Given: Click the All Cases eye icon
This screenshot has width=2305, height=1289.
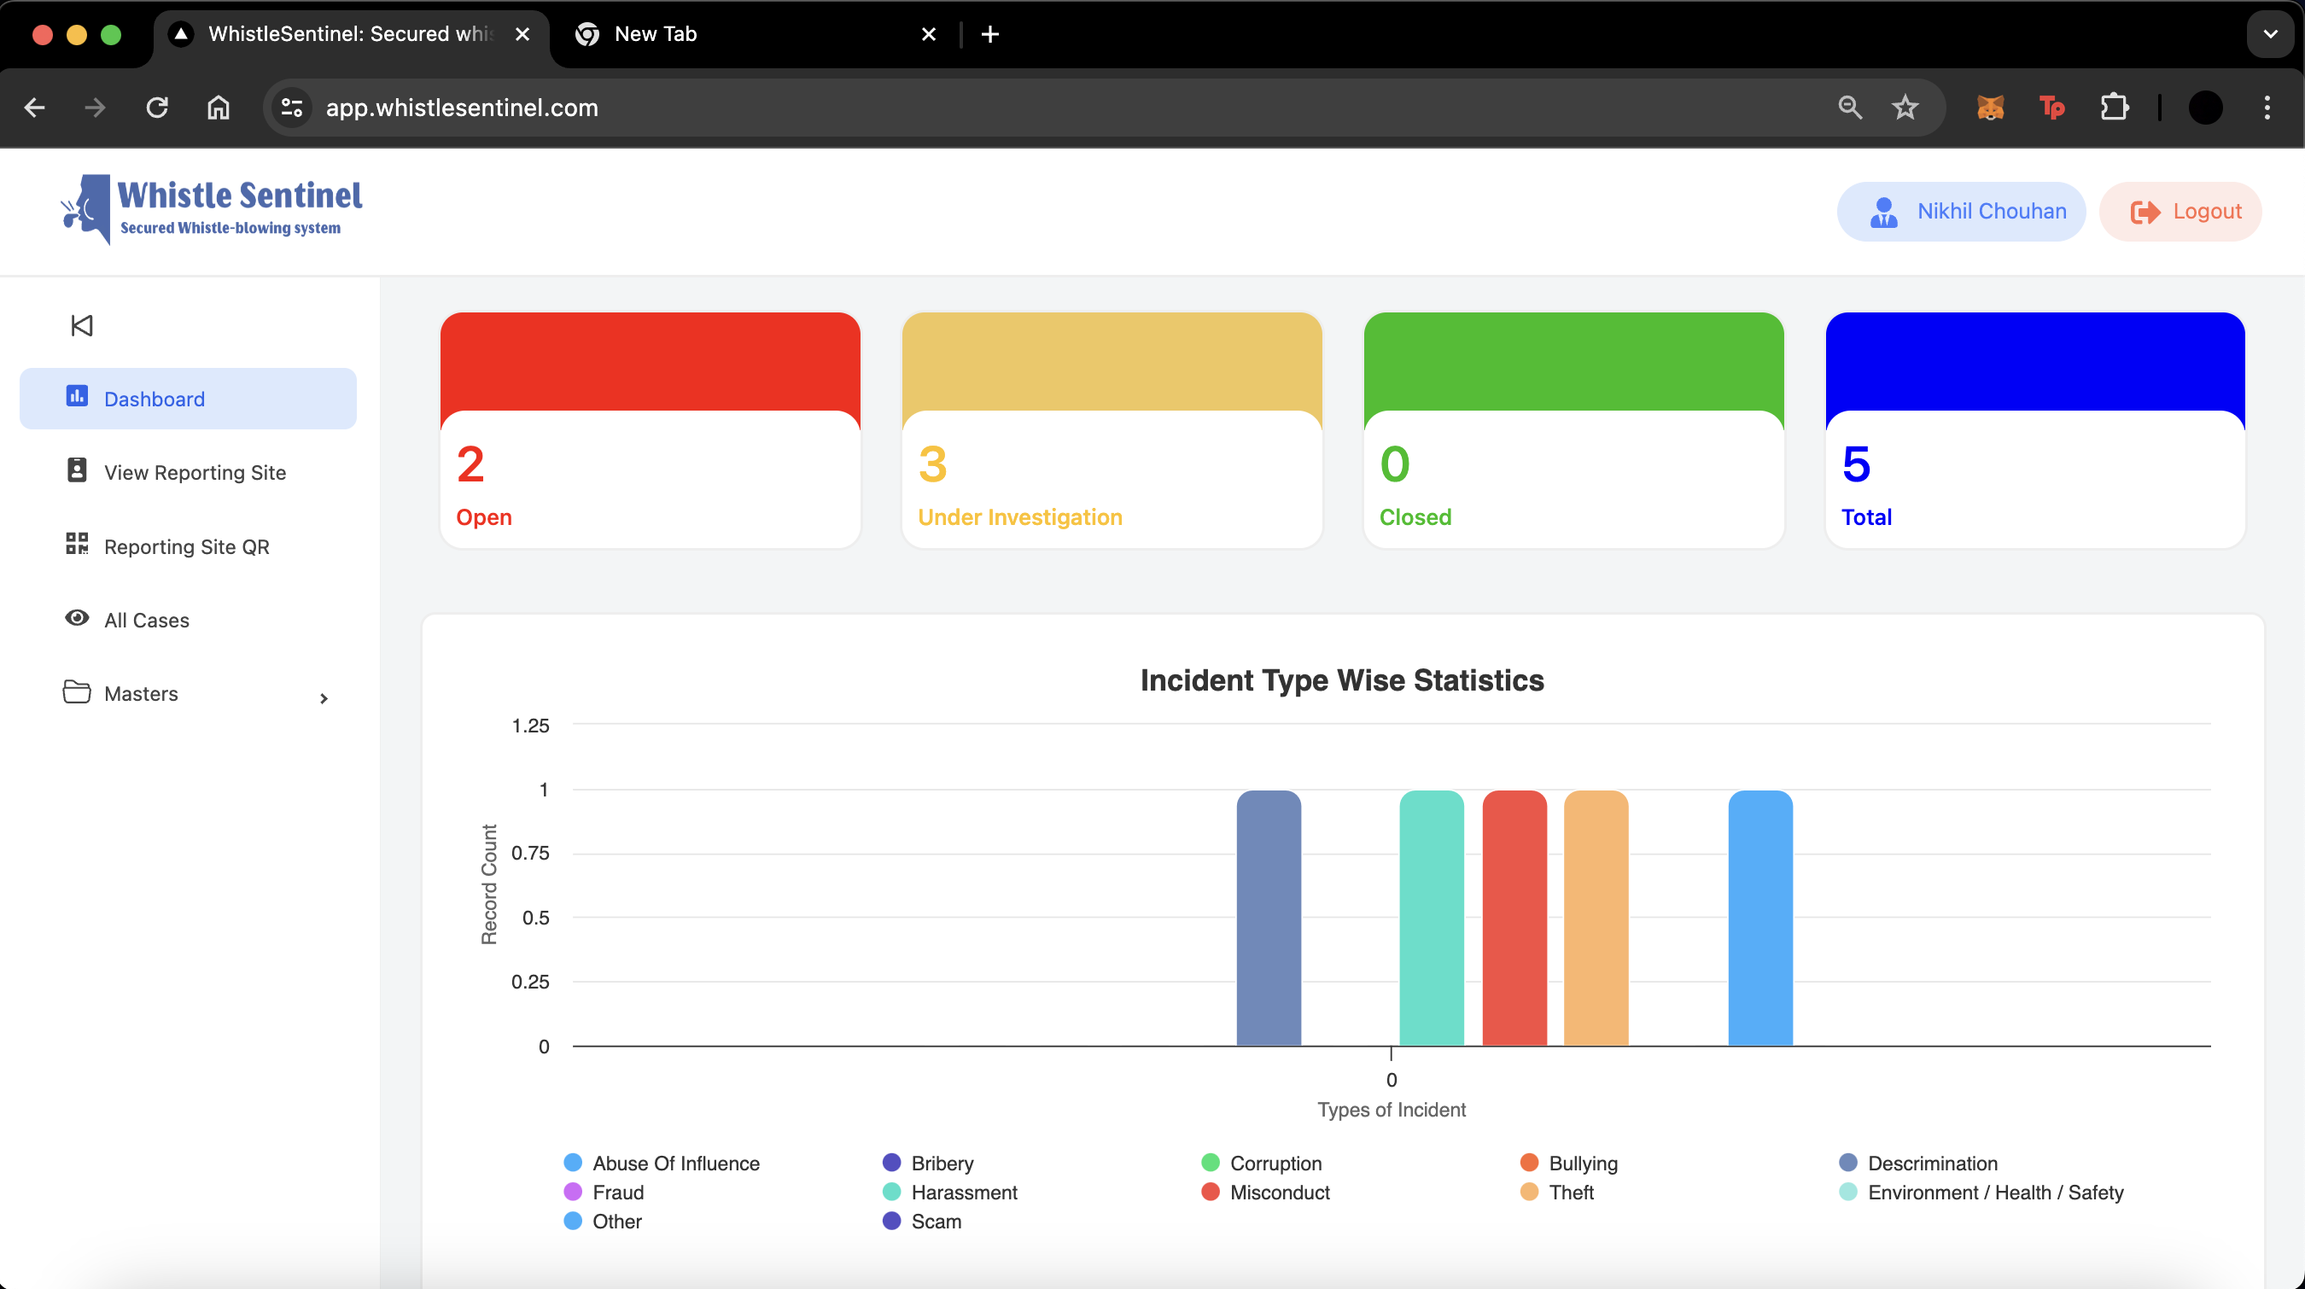Looking at the screenshot, I should point(77,618).
